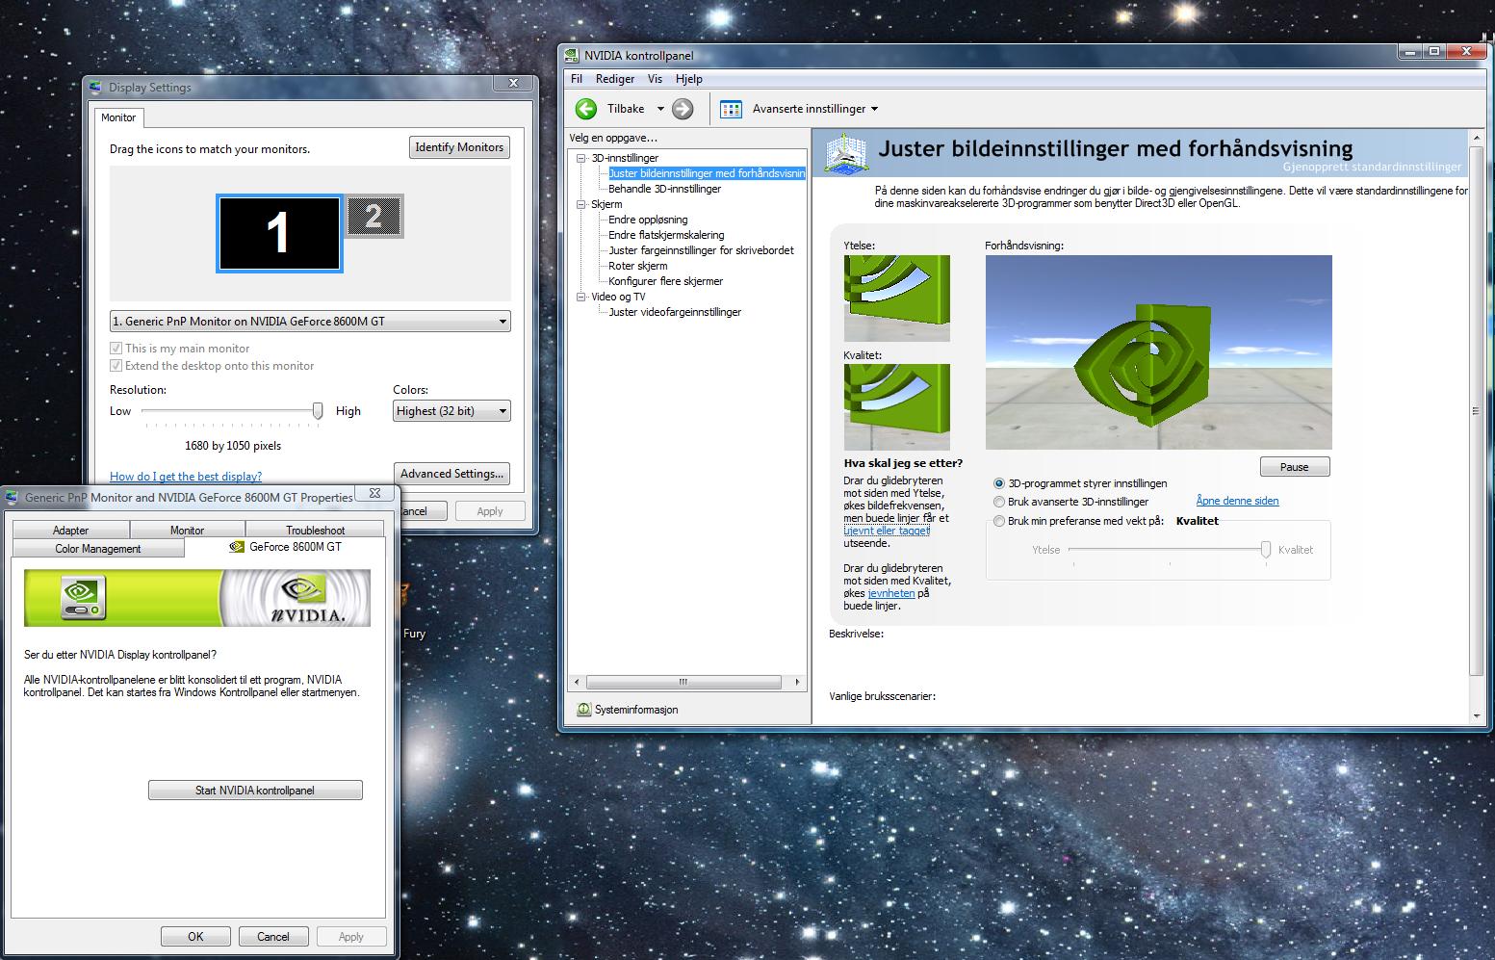Switch to the Adapter tab
The height and width of the screenshot is (960, 1495).
tap(70, 530)
